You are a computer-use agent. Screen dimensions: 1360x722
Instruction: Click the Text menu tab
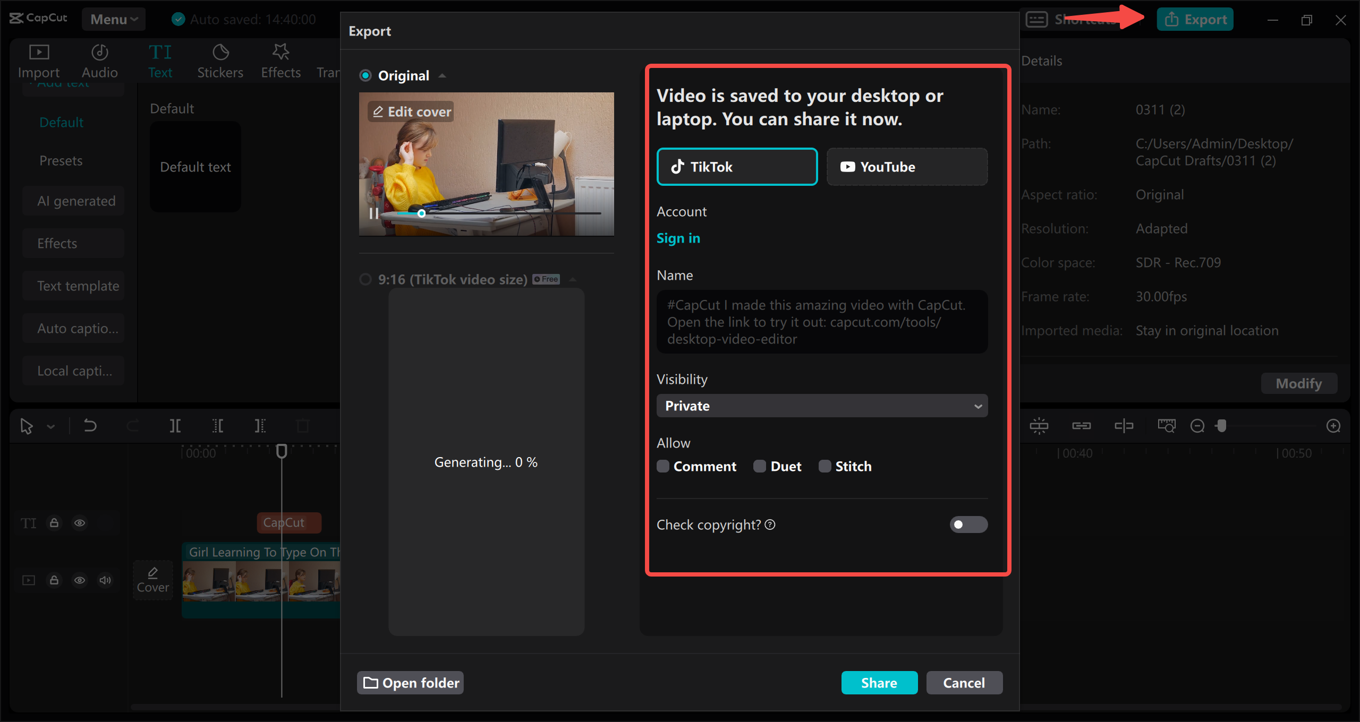[x=160, y=60]
